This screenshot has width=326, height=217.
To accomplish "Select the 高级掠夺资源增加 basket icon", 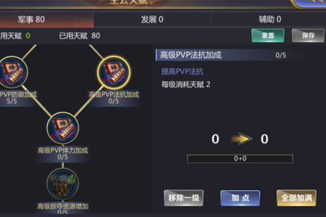I will pos(63,184).
